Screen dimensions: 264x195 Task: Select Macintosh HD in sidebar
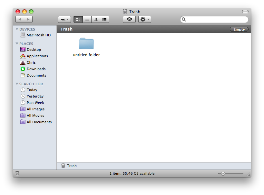tap(35, 35)
